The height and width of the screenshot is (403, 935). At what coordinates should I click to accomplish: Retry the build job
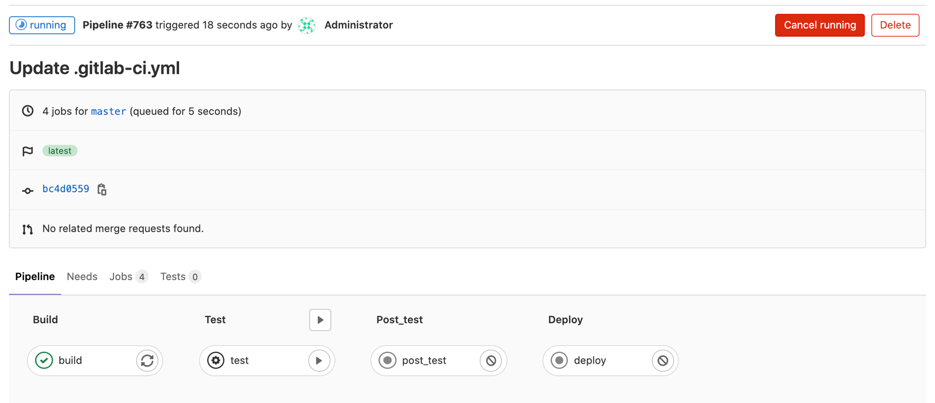click(147, 361)
